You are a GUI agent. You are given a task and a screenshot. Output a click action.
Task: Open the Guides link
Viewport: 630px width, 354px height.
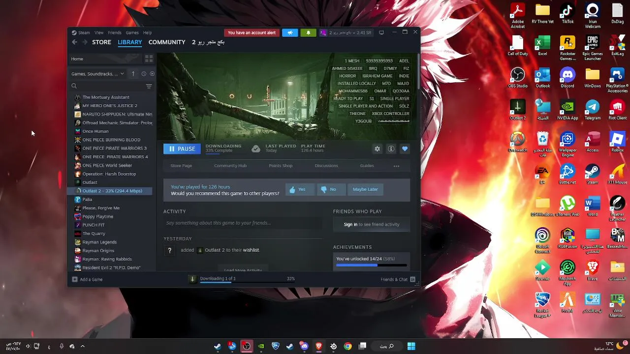pos(367,166)
